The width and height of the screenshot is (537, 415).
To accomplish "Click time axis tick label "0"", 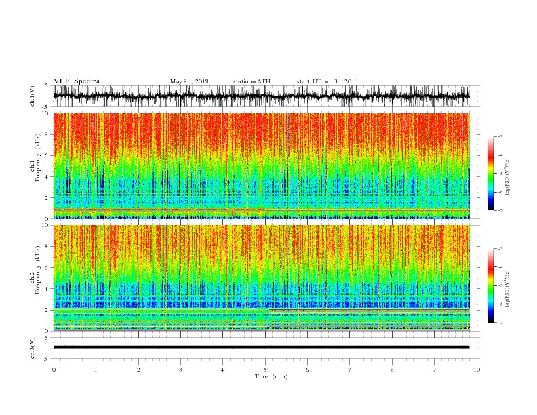I will coord(54,370).
